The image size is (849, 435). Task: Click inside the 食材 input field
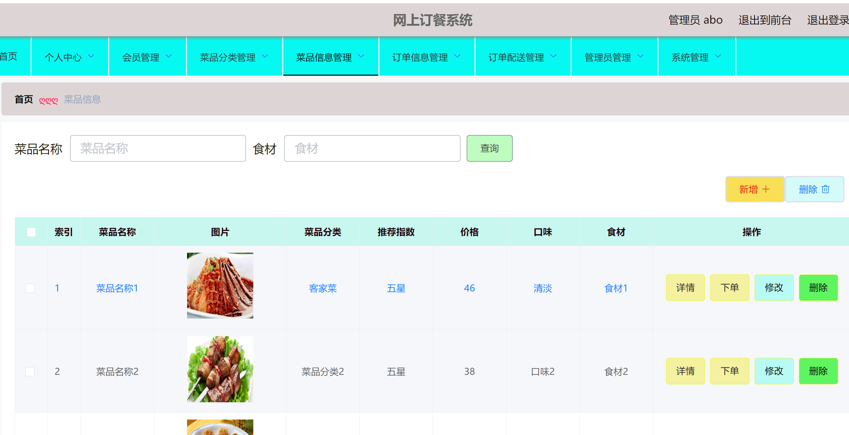[372, 148]
